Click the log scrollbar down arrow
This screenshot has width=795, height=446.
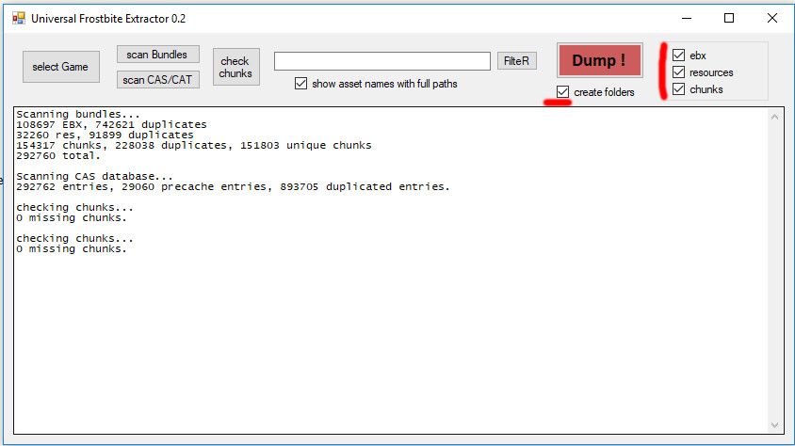pos(774,425)
